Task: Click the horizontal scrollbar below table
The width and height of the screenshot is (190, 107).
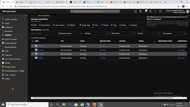Action: click(x=109, y=98)
